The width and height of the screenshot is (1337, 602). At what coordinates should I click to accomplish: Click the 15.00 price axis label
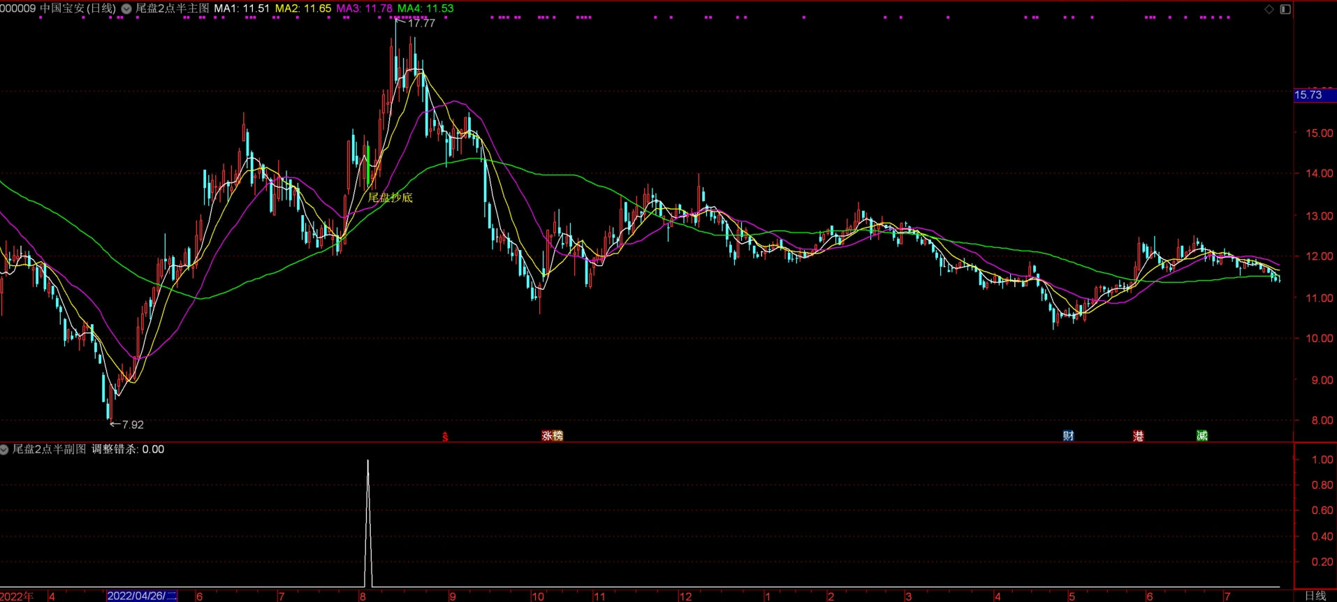pyautogui.click(x=1319, y=133)
